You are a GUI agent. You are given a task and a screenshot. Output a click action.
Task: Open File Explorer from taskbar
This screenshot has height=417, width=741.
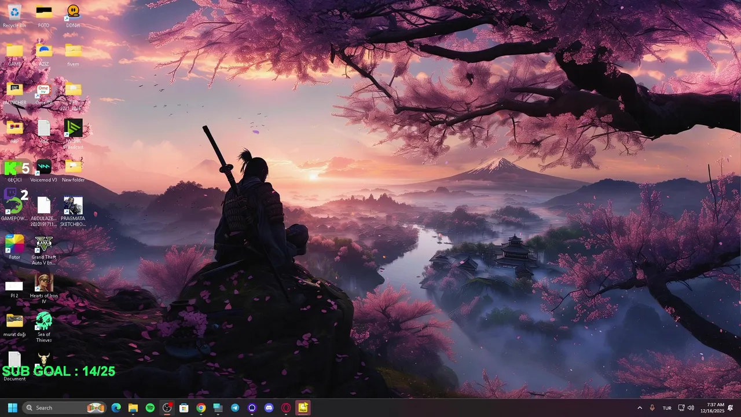click(x=133, y=408)
